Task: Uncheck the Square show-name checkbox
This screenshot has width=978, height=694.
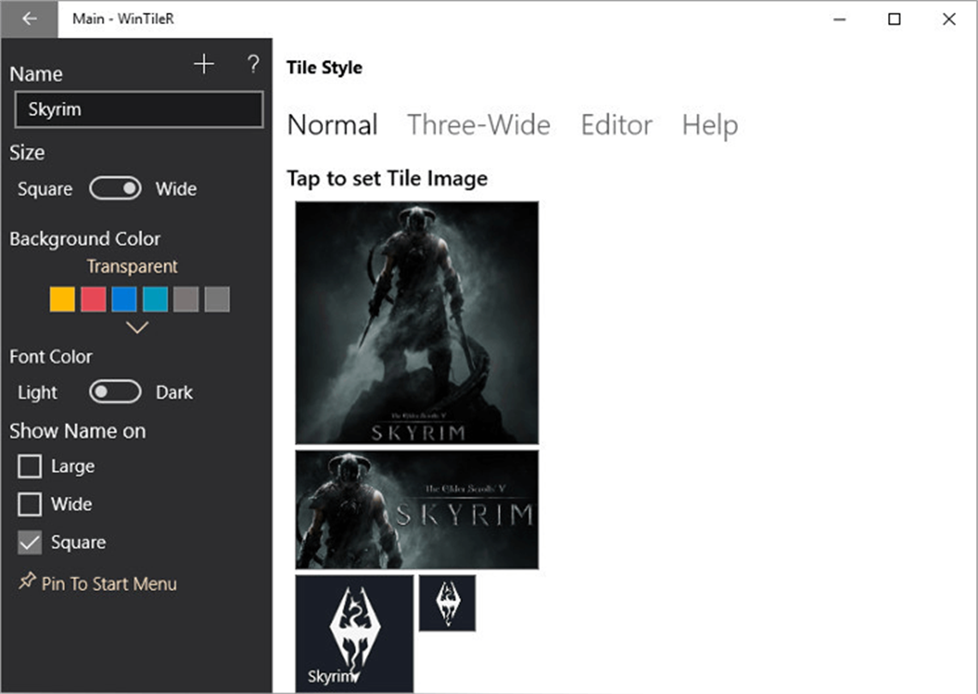Action: (30, 542)
